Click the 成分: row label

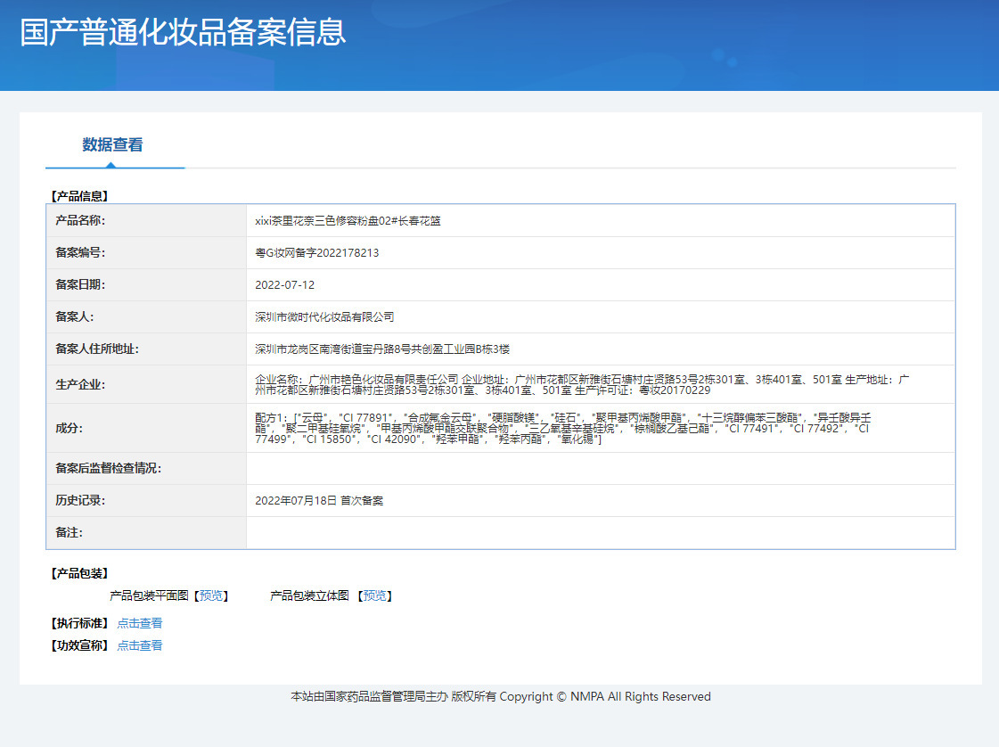[69, 428]
